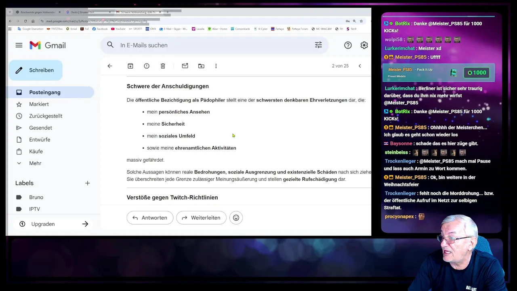Click the 2 von 25 message counter
Image resolution: width=517 pixels, height=291 pixels.
pos(340,66)
